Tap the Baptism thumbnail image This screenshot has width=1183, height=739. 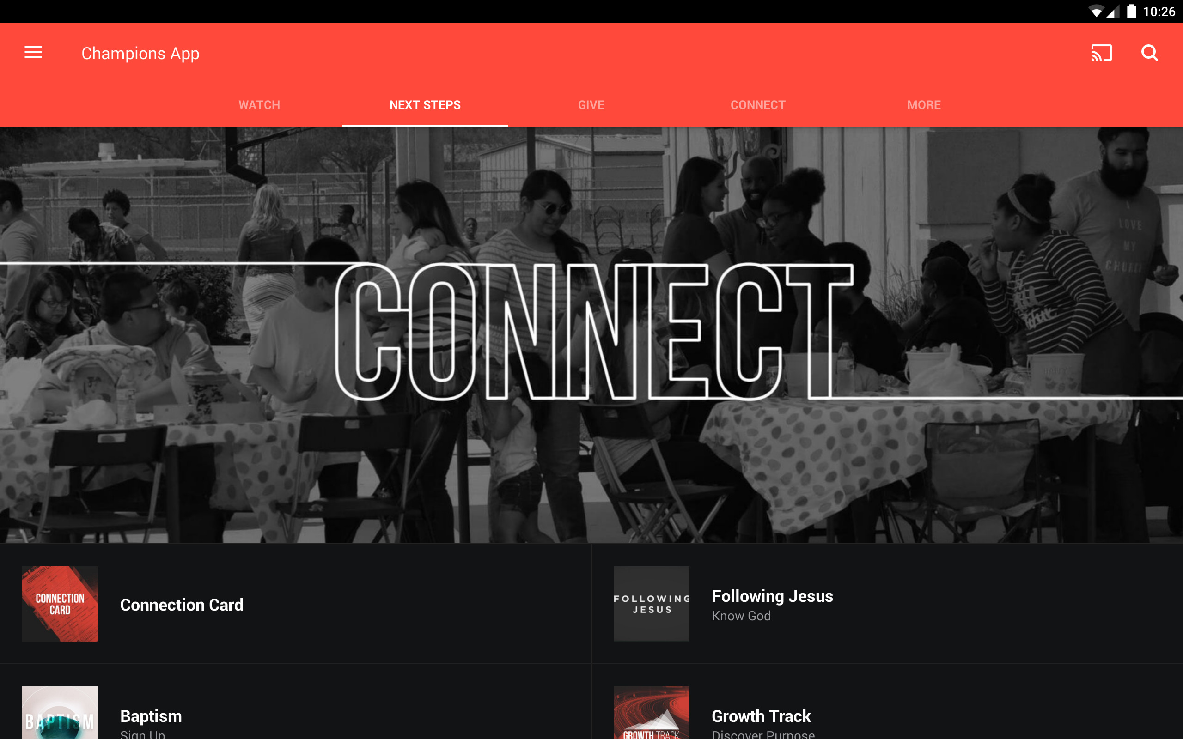[60, 713]
